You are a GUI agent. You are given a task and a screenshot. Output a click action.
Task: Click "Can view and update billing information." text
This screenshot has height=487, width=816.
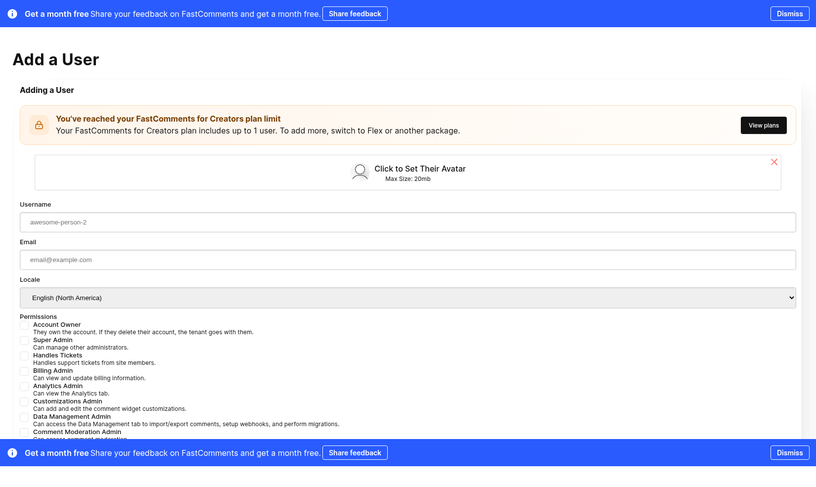click(x=90, y=378)
